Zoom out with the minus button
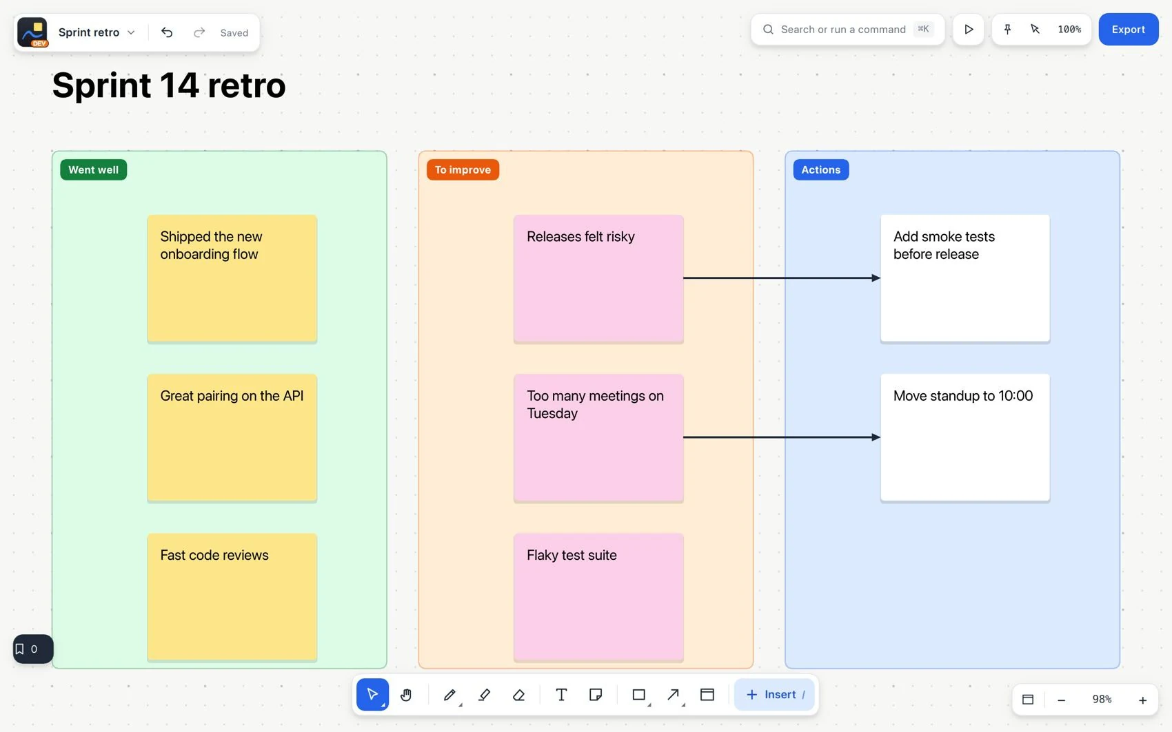1172x732 pixels. (x=1062, y=700)
